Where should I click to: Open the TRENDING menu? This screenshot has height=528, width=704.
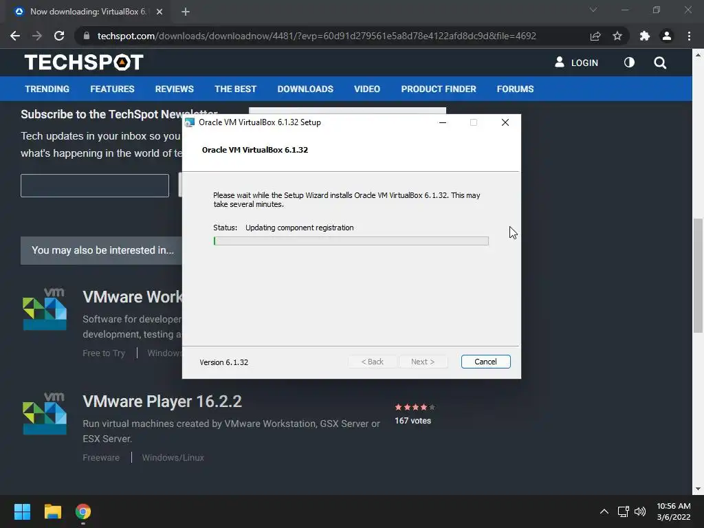click(x=47, y=89)
